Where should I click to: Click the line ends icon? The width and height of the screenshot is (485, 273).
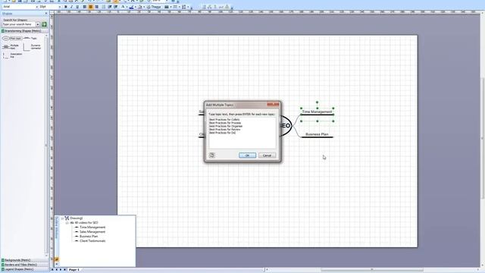[183, 7]
